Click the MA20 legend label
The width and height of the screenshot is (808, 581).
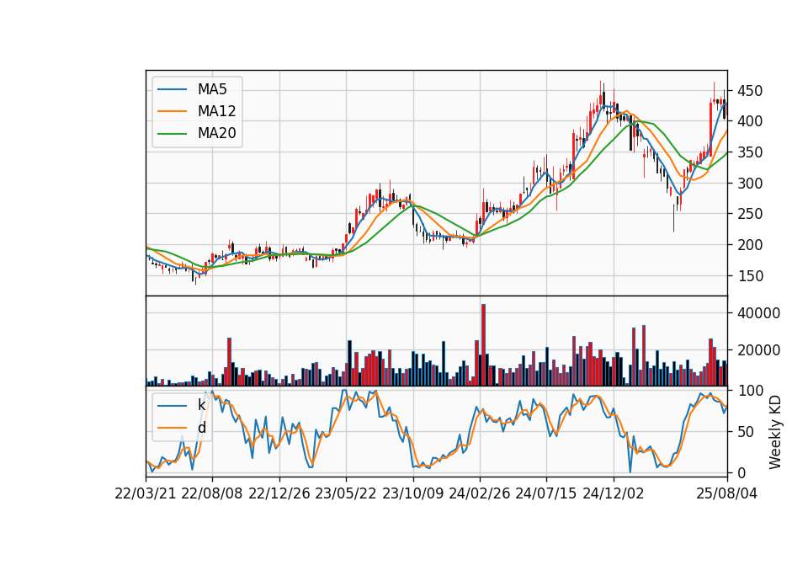point(216,134)
